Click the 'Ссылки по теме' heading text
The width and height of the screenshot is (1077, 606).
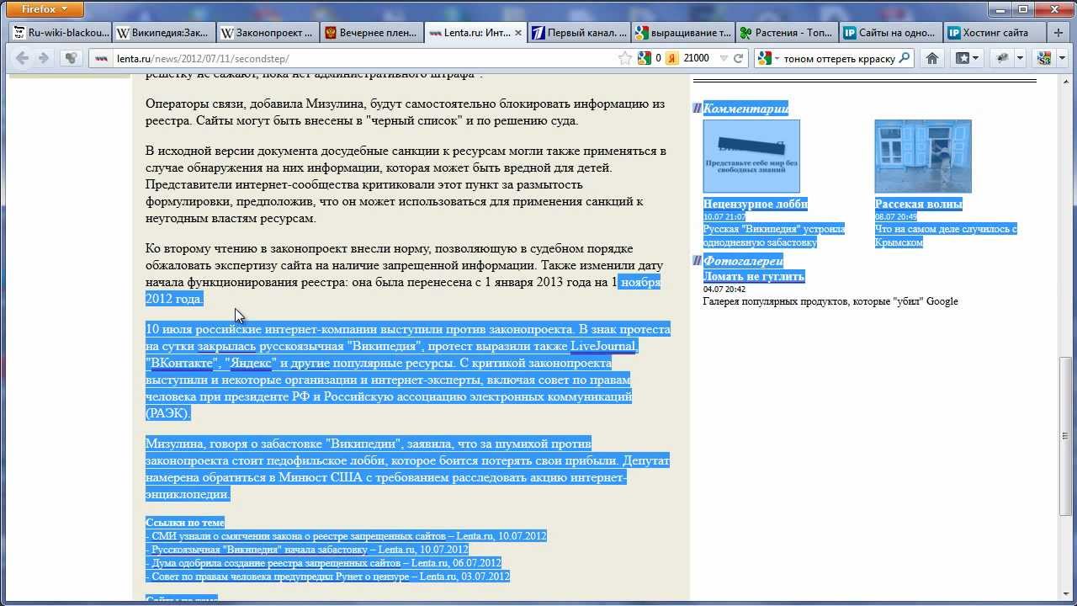[185, 523]
